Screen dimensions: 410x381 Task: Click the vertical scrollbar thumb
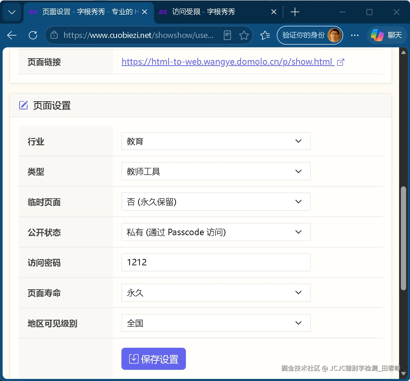[x=403, y=238]
